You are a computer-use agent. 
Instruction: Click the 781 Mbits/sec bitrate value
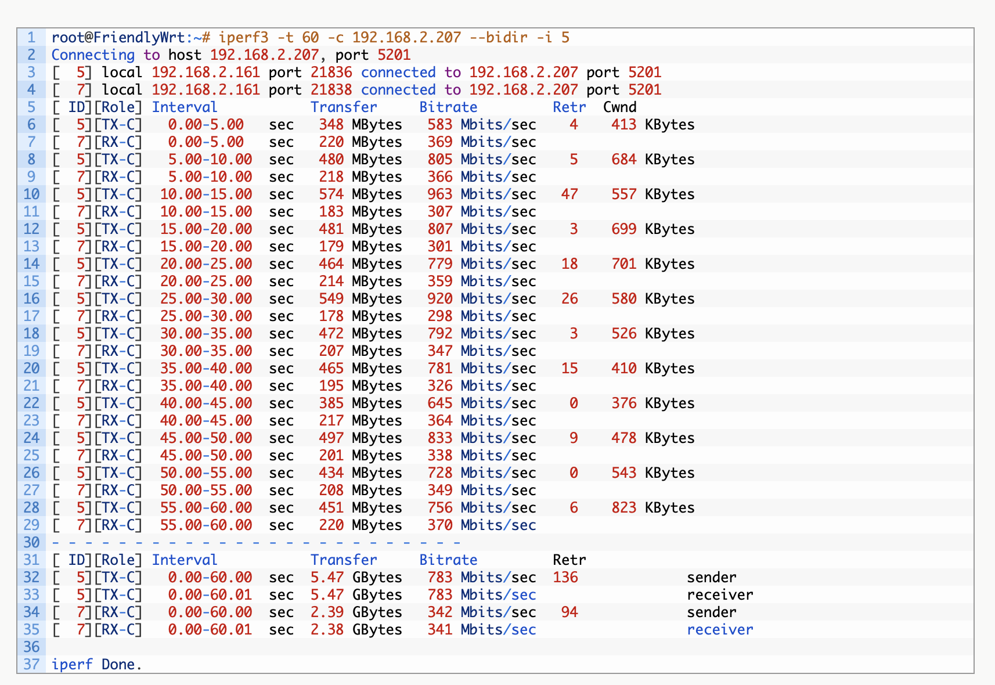coord(482,369)
